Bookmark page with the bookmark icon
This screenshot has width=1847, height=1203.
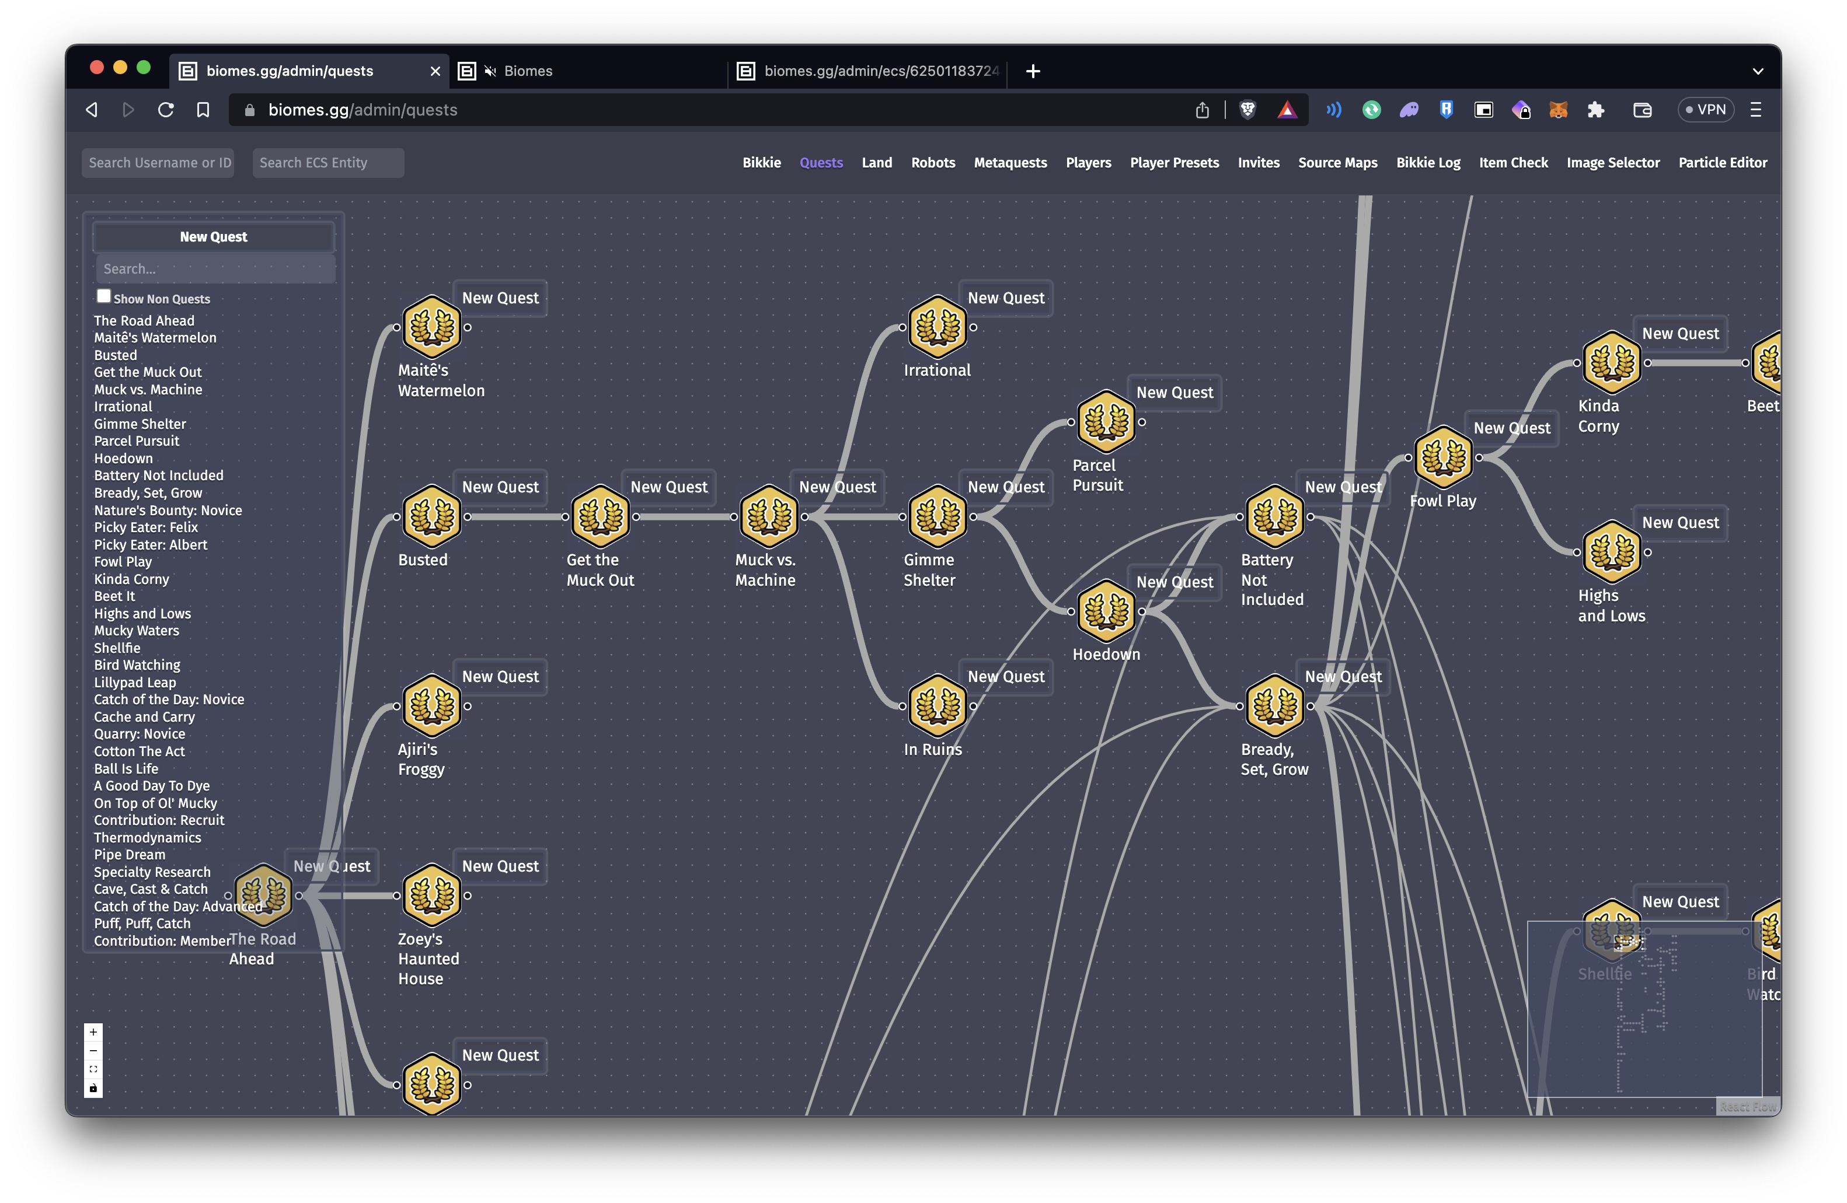point(203,110)
